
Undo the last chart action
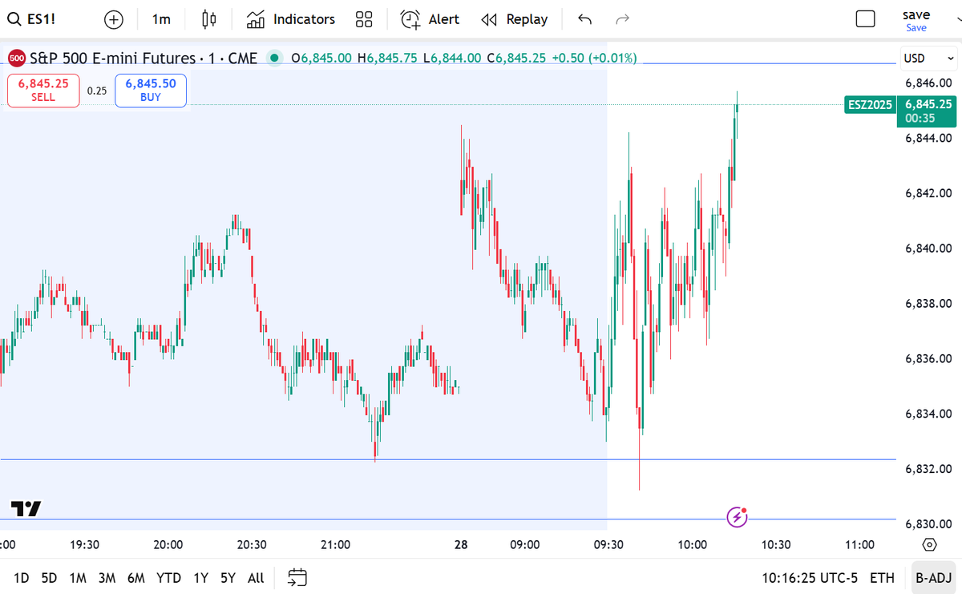coord(585,19)
